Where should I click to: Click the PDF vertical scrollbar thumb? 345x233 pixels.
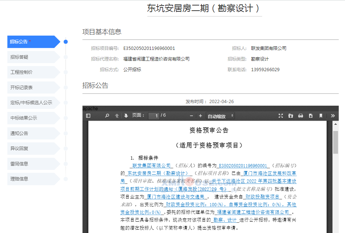(335, 142)
